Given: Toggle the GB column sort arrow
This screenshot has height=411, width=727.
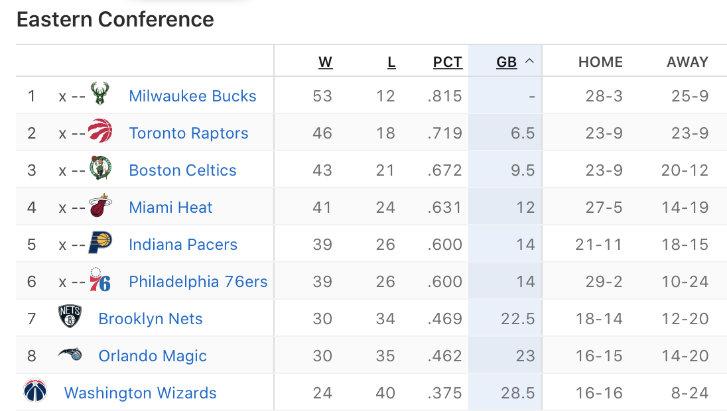Looking at the screenshot, I should (529, 61).
